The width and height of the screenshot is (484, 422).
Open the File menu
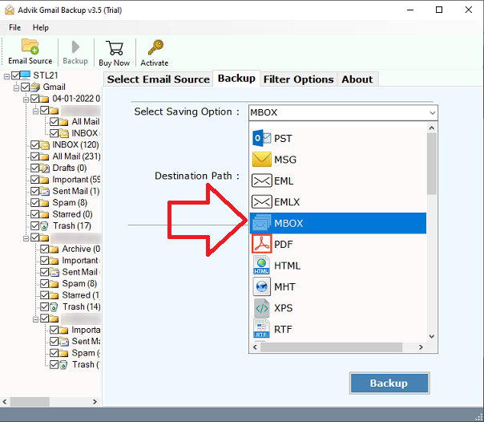tap(14, 27)
